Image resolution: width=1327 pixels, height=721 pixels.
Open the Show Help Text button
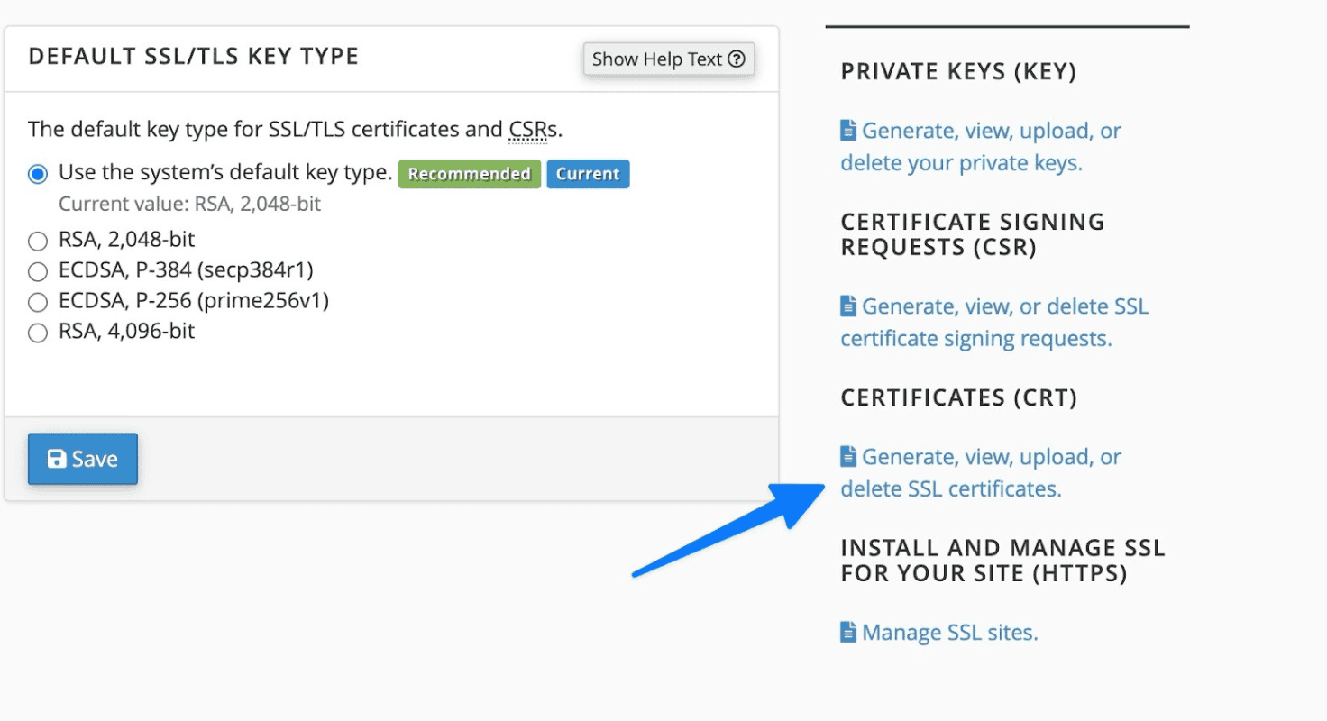tap(669, 59)
